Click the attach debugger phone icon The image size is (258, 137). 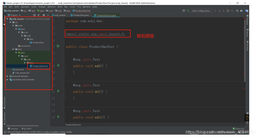click(228, 11)
